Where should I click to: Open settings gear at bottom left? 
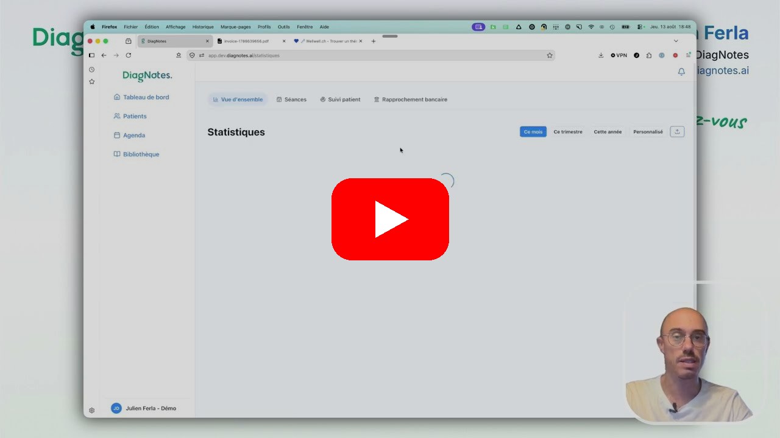pos(91,410)
